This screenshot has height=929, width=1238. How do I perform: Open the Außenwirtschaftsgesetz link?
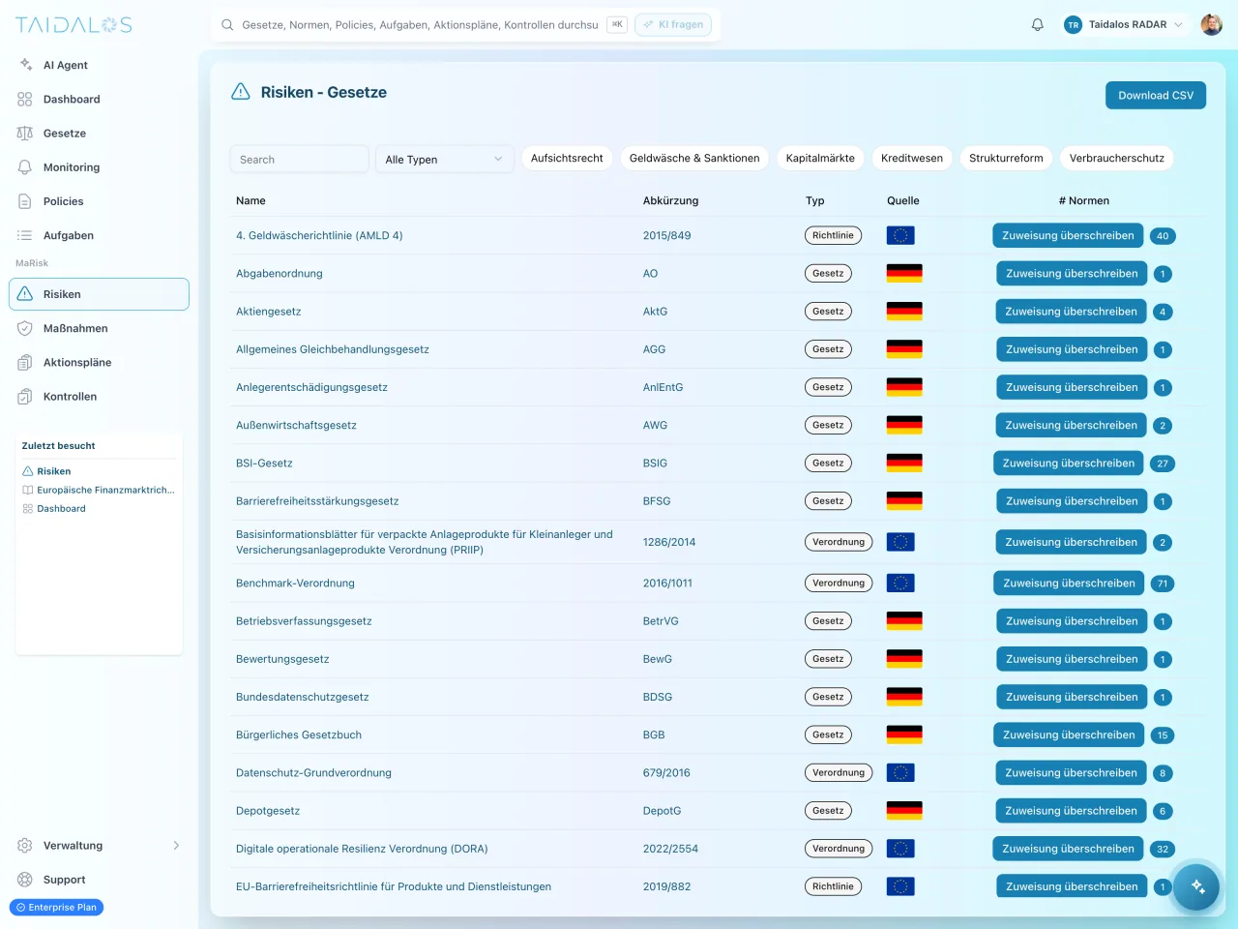point(296,426)
